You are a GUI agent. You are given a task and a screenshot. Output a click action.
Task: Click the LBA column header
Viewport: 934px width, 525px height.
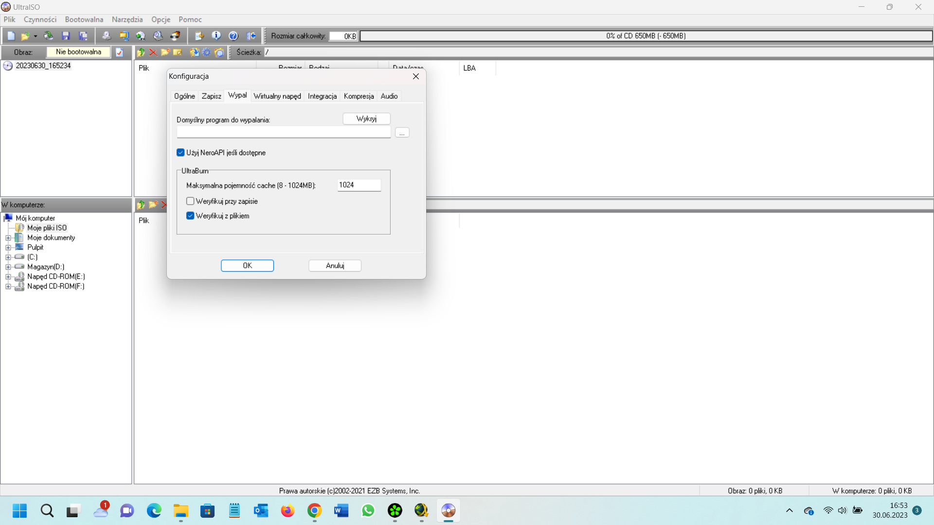477,68
